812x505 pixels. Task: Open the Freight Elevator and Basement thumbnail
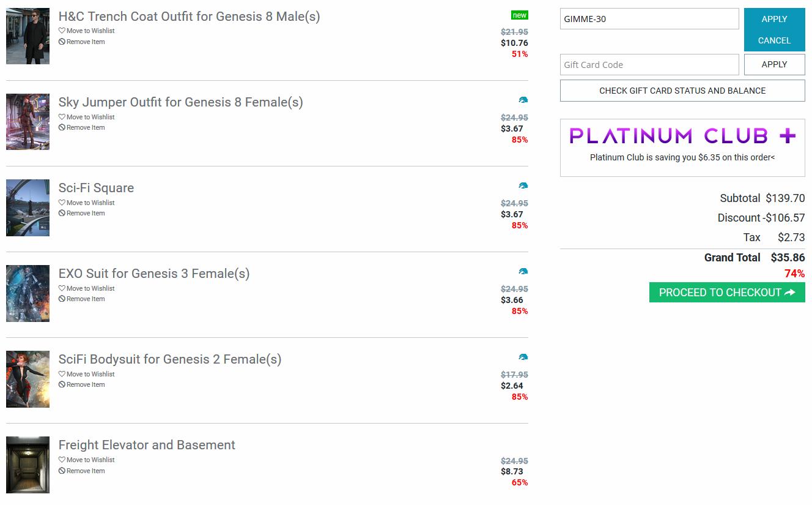[x=28, y=465]
